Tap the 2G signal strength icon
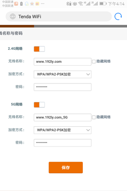The width and height of the screenshot is (127, 191). pos(95,4)
